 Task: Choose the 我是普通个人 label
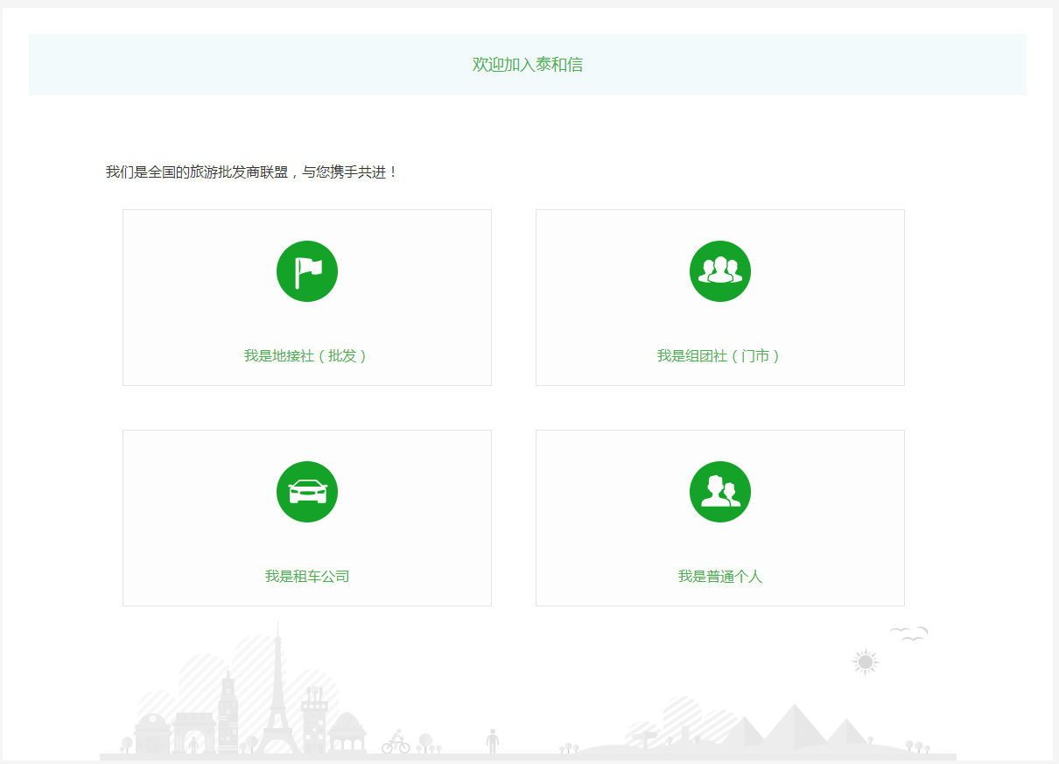(x=719, y=577)
